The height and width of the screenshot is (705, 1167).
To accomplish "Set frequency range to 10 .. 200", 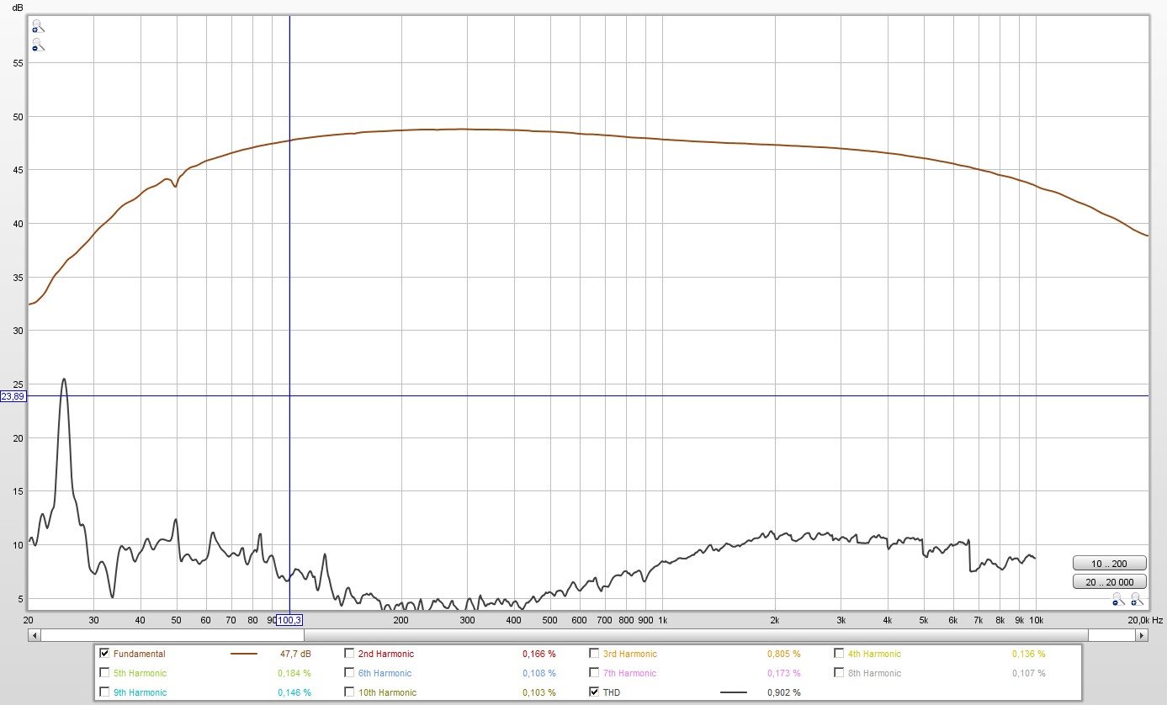I will [x=1109, y=564].
